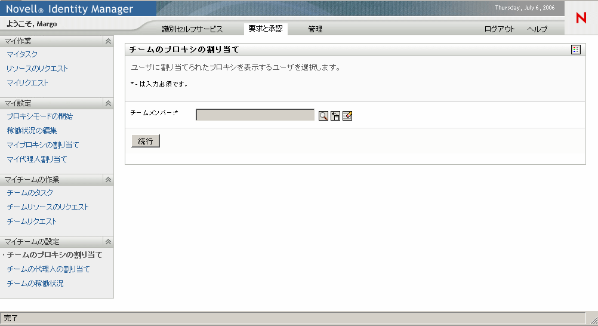This screenshot has height=326, width=598.
Task: Click the チームメンバー field label
Action: point(154,113)
